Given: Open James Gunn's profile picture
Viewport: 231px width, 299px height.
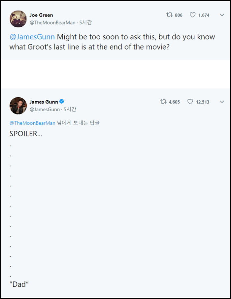Looking at the screenshot, I should [x=18, y=106].
